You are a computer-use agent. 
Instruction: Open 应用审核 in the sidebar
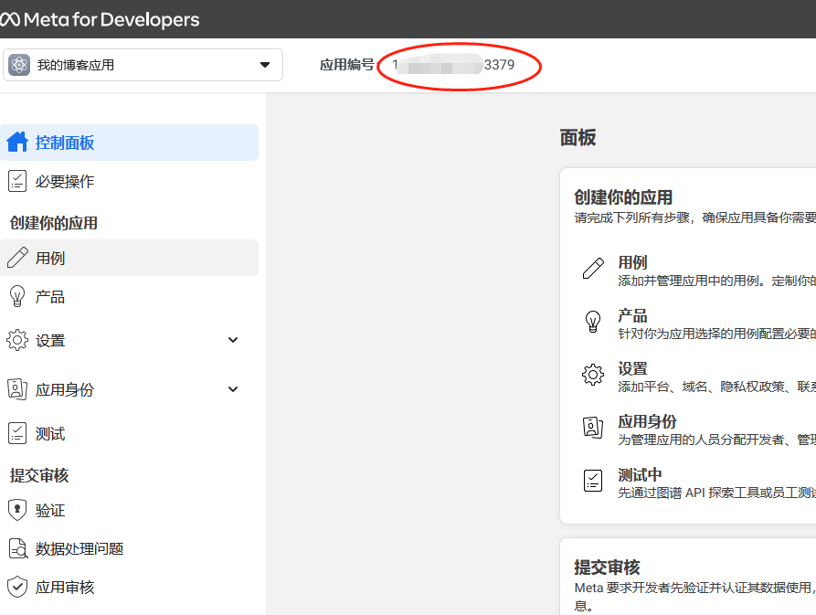point(129,588)
